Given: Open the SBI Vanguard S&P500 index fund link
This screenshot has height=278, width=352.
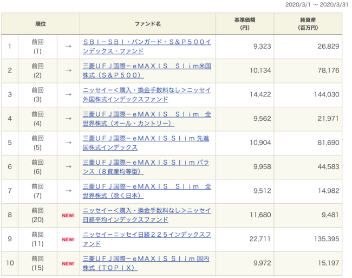Looking at the screenshot, I should pyautogui.click(x=146, y=46).
